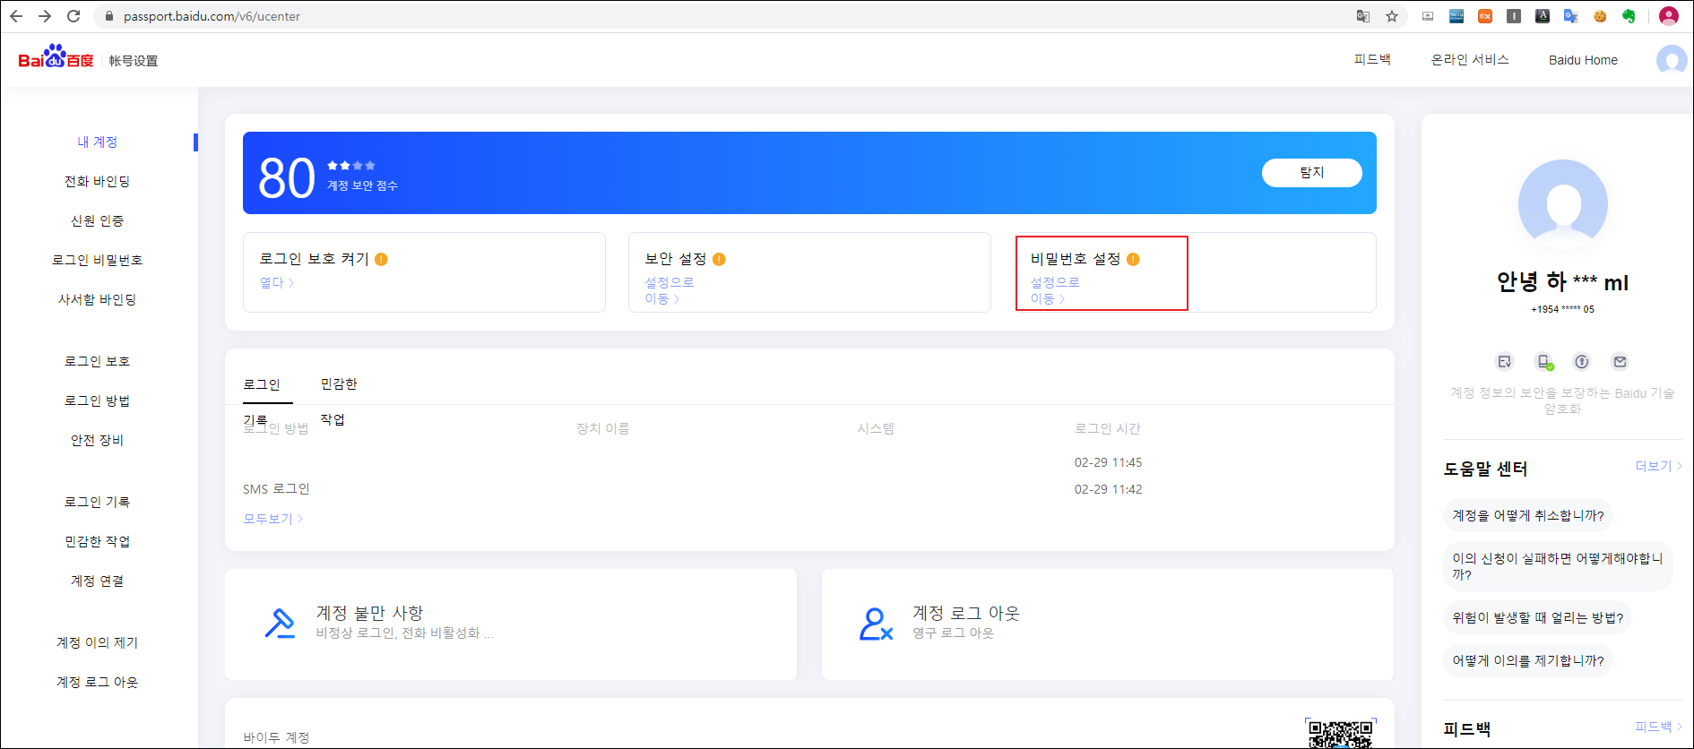Open help: 위험이 발생할 때 알리는 방법?
This screenshot has height=749, width=1694.
click(x=1538, y=617)
